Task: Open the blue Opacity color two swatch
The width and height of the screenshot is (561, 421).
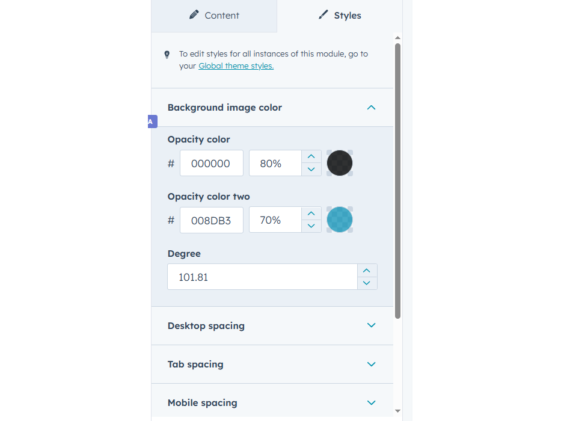Action: point(340,220)
